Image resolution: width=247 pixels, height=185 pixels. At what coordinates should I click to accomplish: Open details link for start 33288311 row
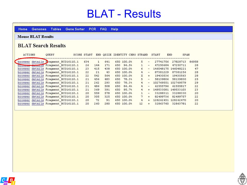38,93
